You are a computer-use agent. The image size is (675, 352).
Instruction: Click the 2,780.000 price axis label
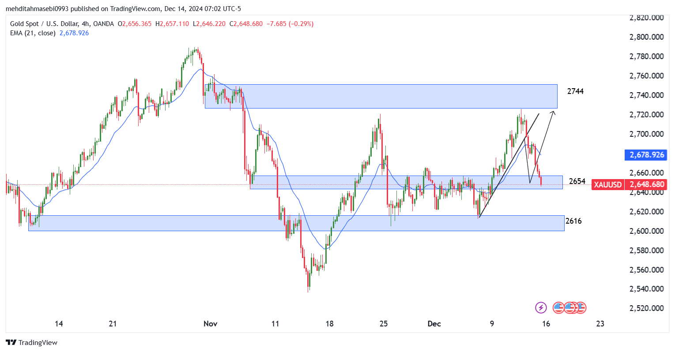coord(646,56)
